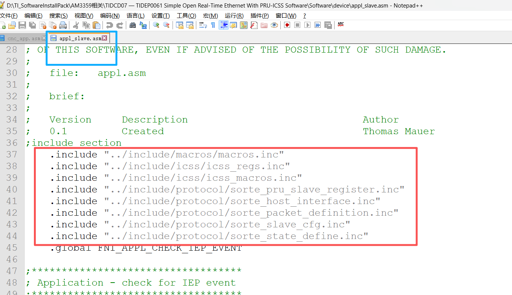The height and width of the screenshot is (295, 512).
Task: Click the sorte_slave_cfg.inc include line
Action: pos(200,224)
